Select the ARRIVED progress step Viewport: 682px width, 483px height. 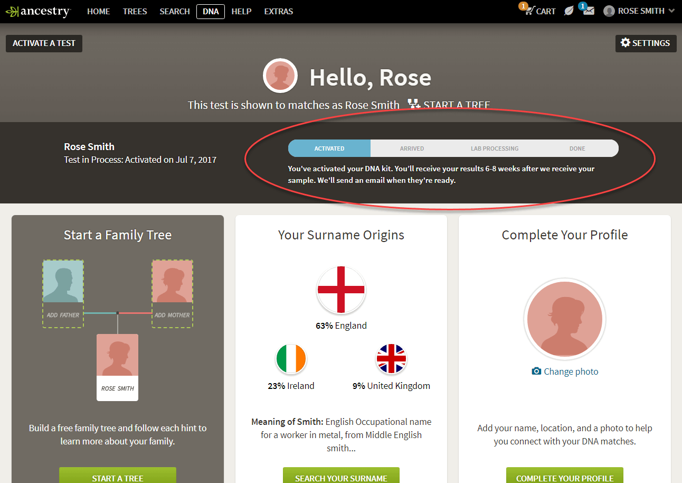412,148
